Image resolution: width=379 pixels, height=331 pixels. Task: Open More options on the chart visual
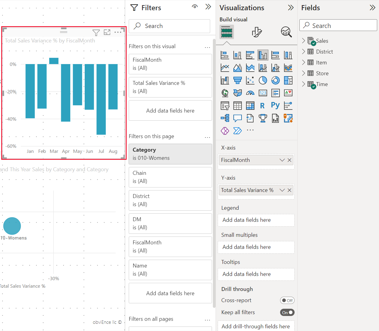[x=118, y=32]
